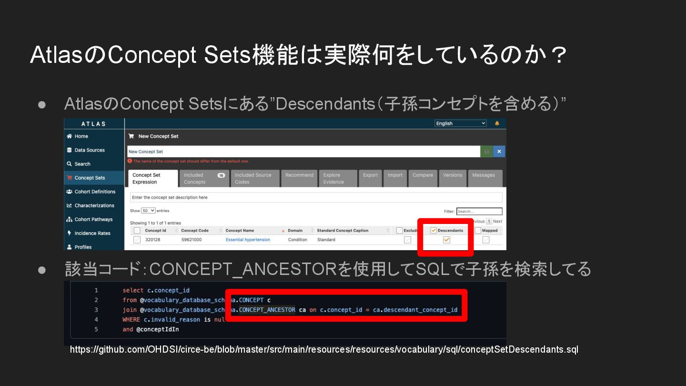The width and height of the screenshot is (686, 386).
Task: Open Home via the house icon
Action: [x=69, y=136]
